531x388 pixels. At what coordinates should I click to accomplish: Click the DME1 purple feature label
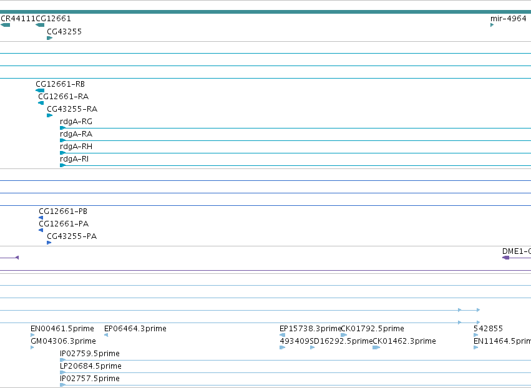517,251
